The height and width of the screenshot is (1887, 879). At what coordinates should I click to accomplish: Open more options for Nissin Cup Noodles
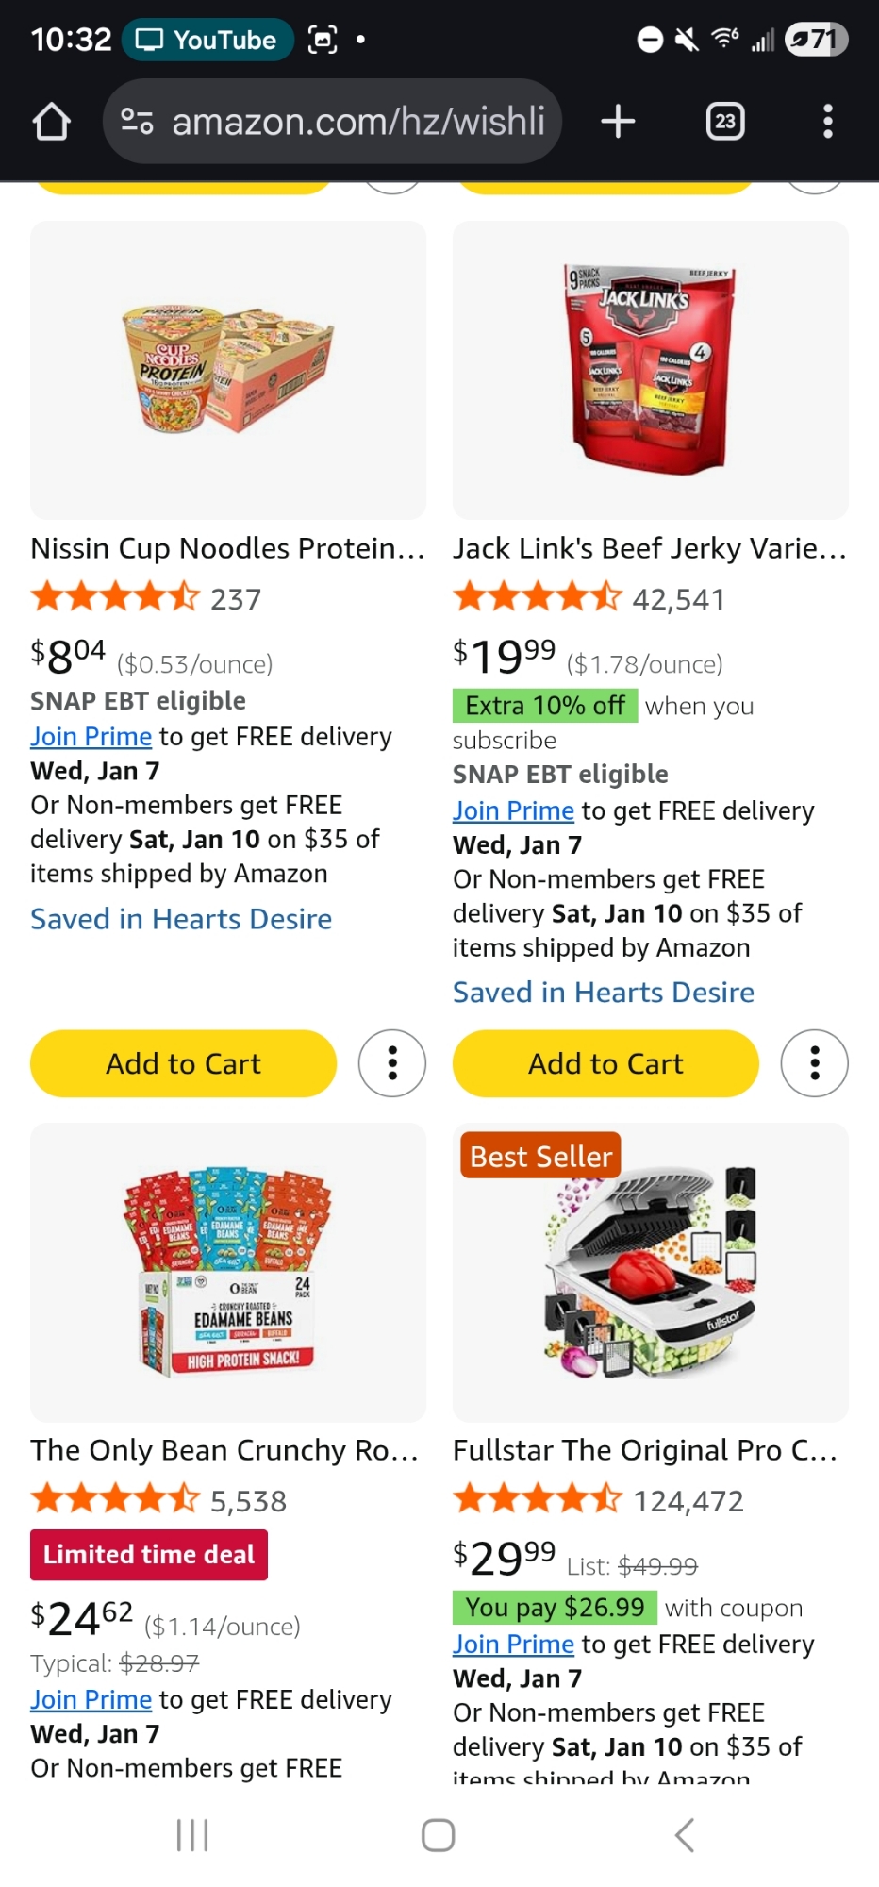[x=392, y=1063]
